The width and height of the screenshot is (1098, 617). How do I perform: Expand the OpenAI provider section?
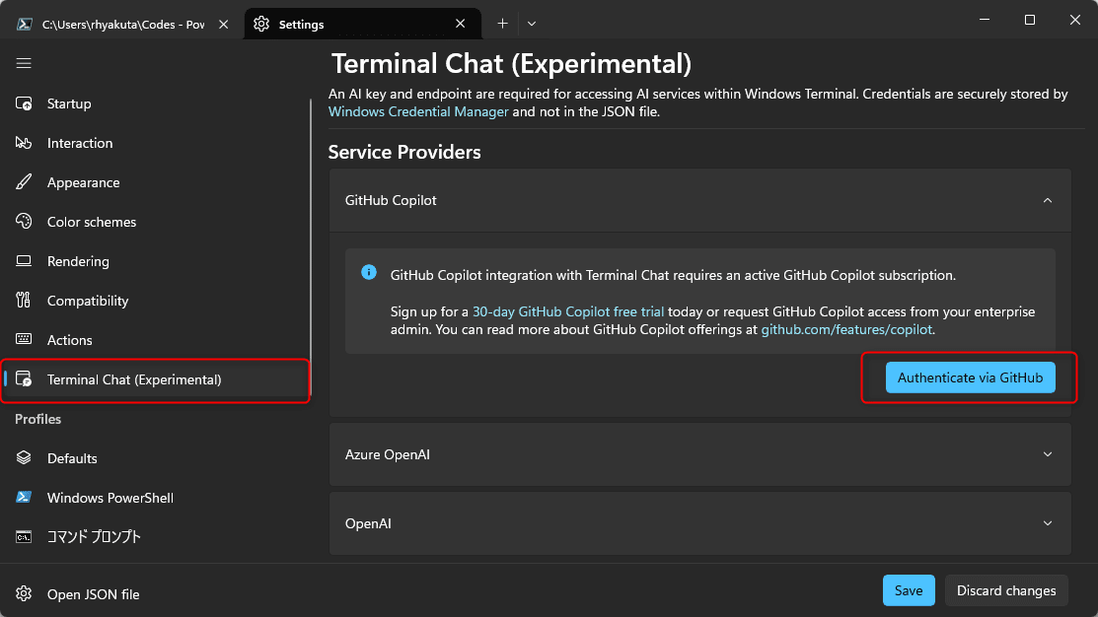click(x=1047, y=522)
